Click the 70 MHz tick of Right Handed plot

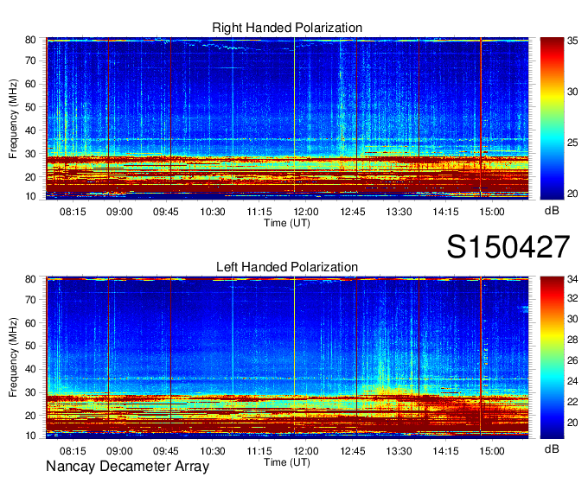(x=30, y=60)
